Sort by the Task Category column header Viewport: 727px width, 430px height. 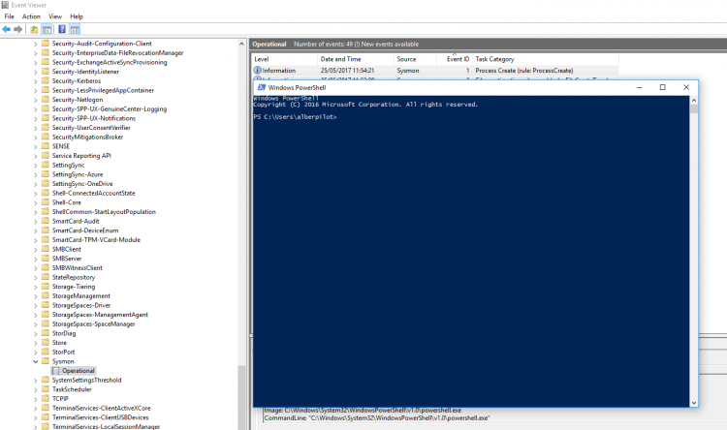545,59
